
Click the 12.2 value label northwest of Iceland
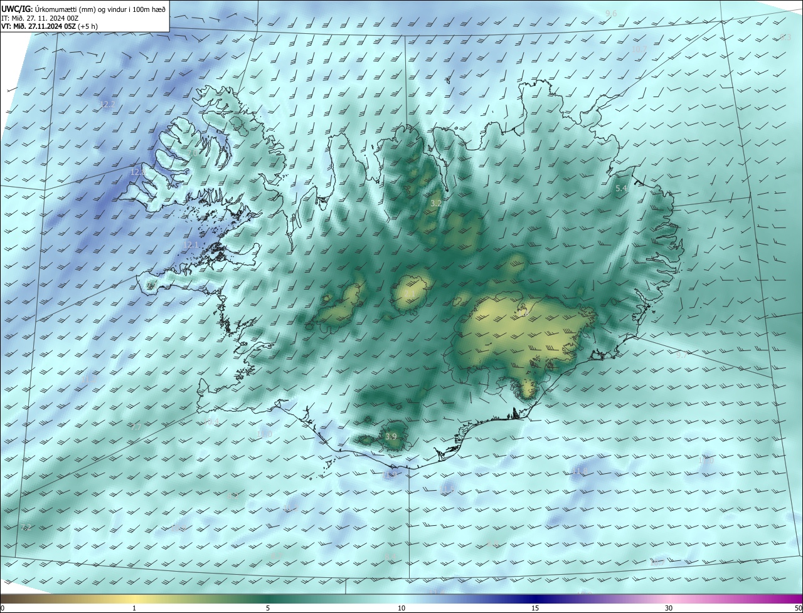click(x=108, y=104)
